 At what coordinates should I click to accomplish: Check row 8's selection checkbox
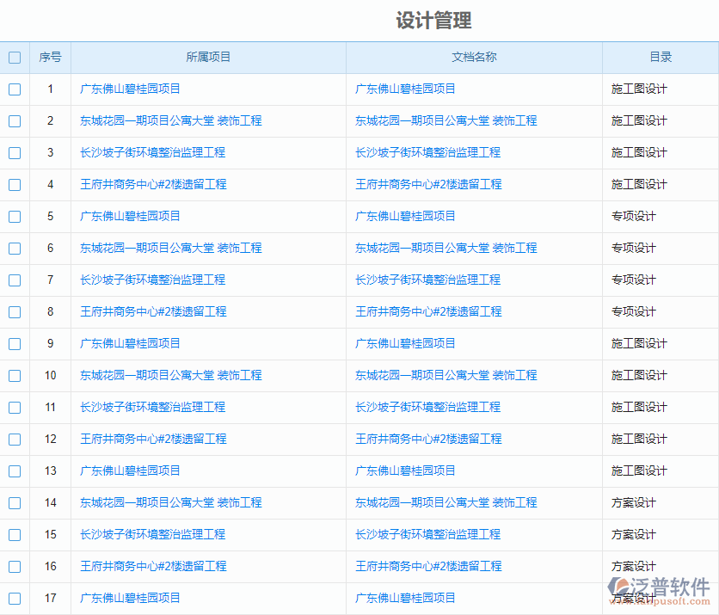point(14,311)
